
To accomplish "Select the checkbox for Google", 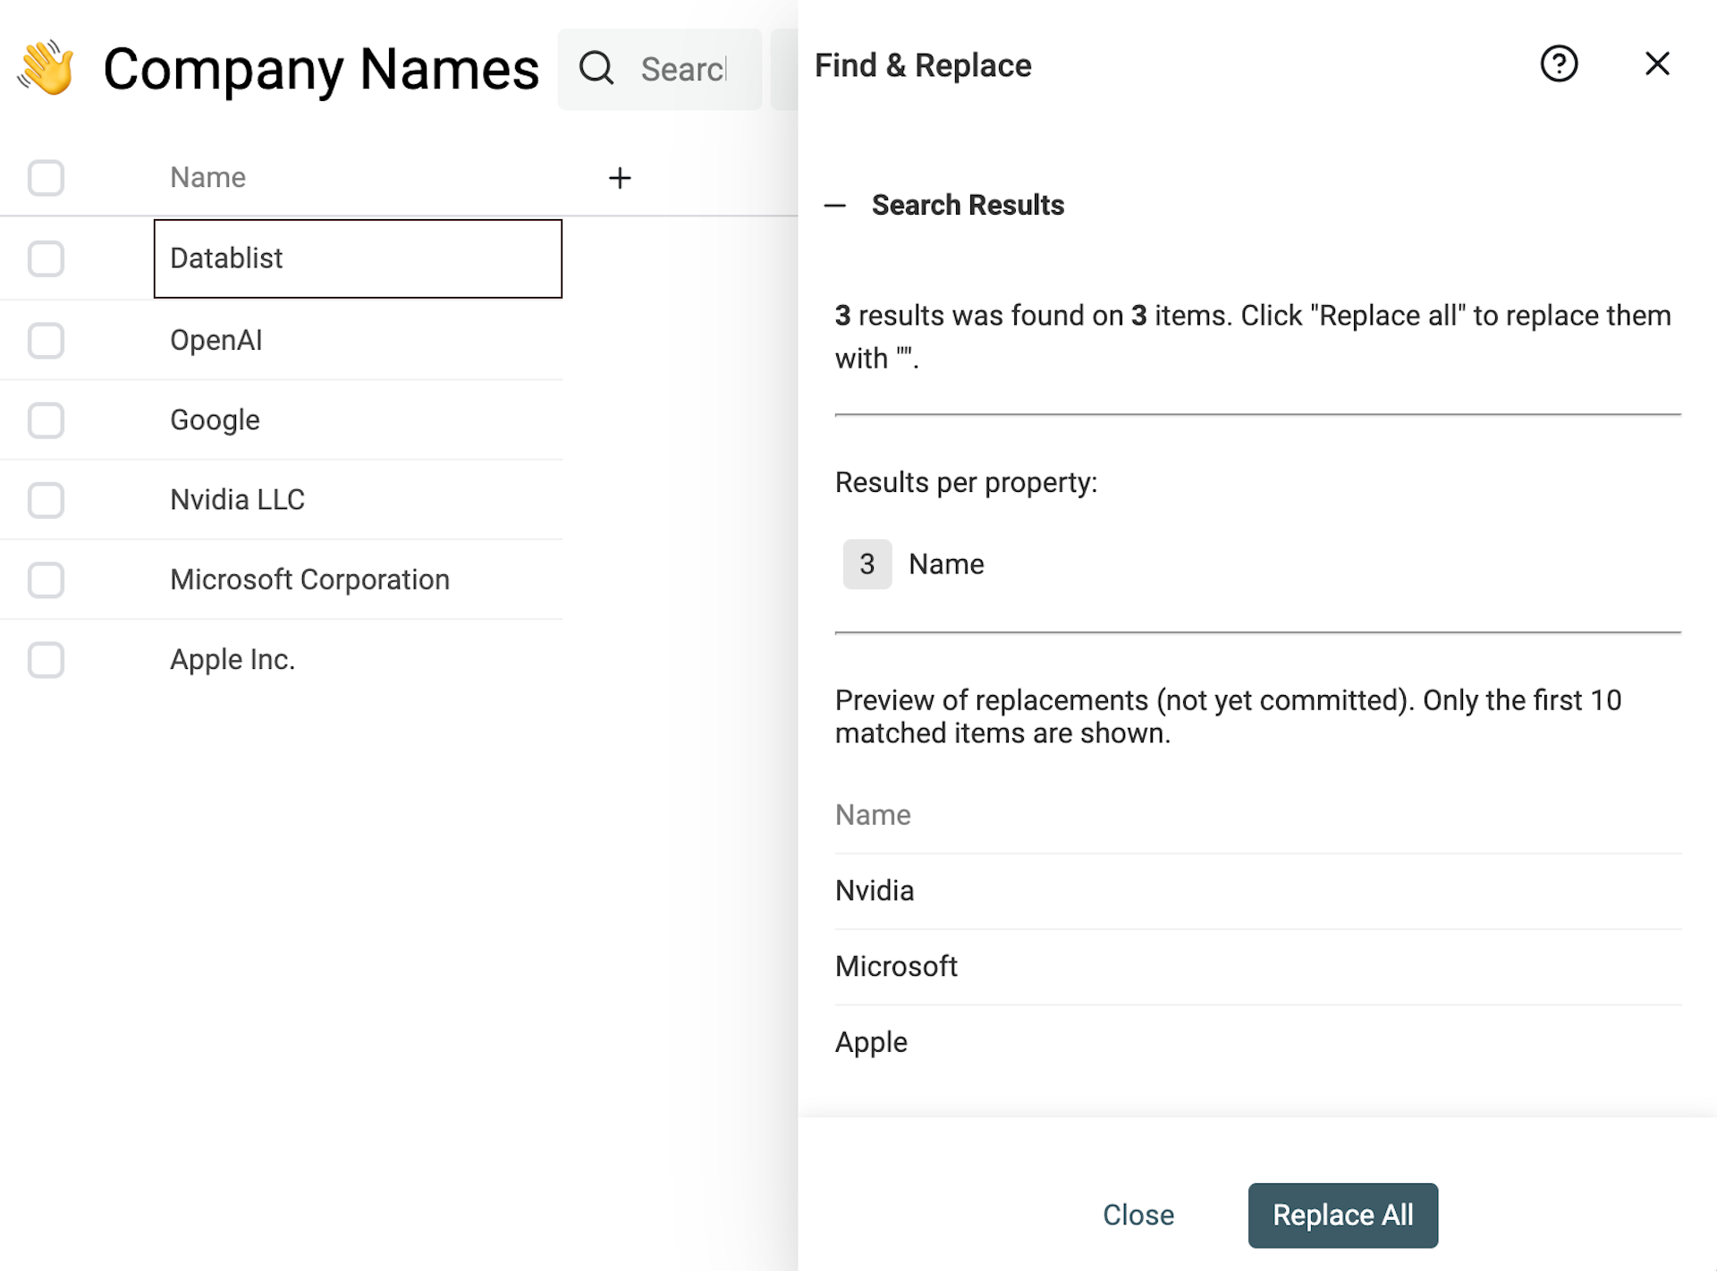I will click(46, 419).
